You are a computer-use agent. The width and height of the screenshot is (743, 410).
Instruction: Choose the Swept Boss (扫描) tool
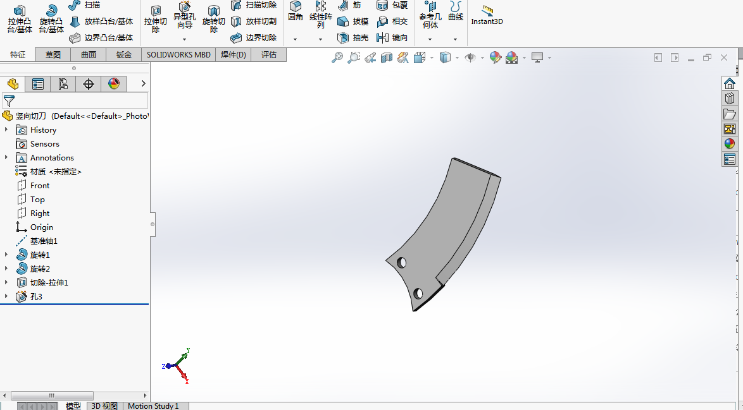(x=84, y=4)
